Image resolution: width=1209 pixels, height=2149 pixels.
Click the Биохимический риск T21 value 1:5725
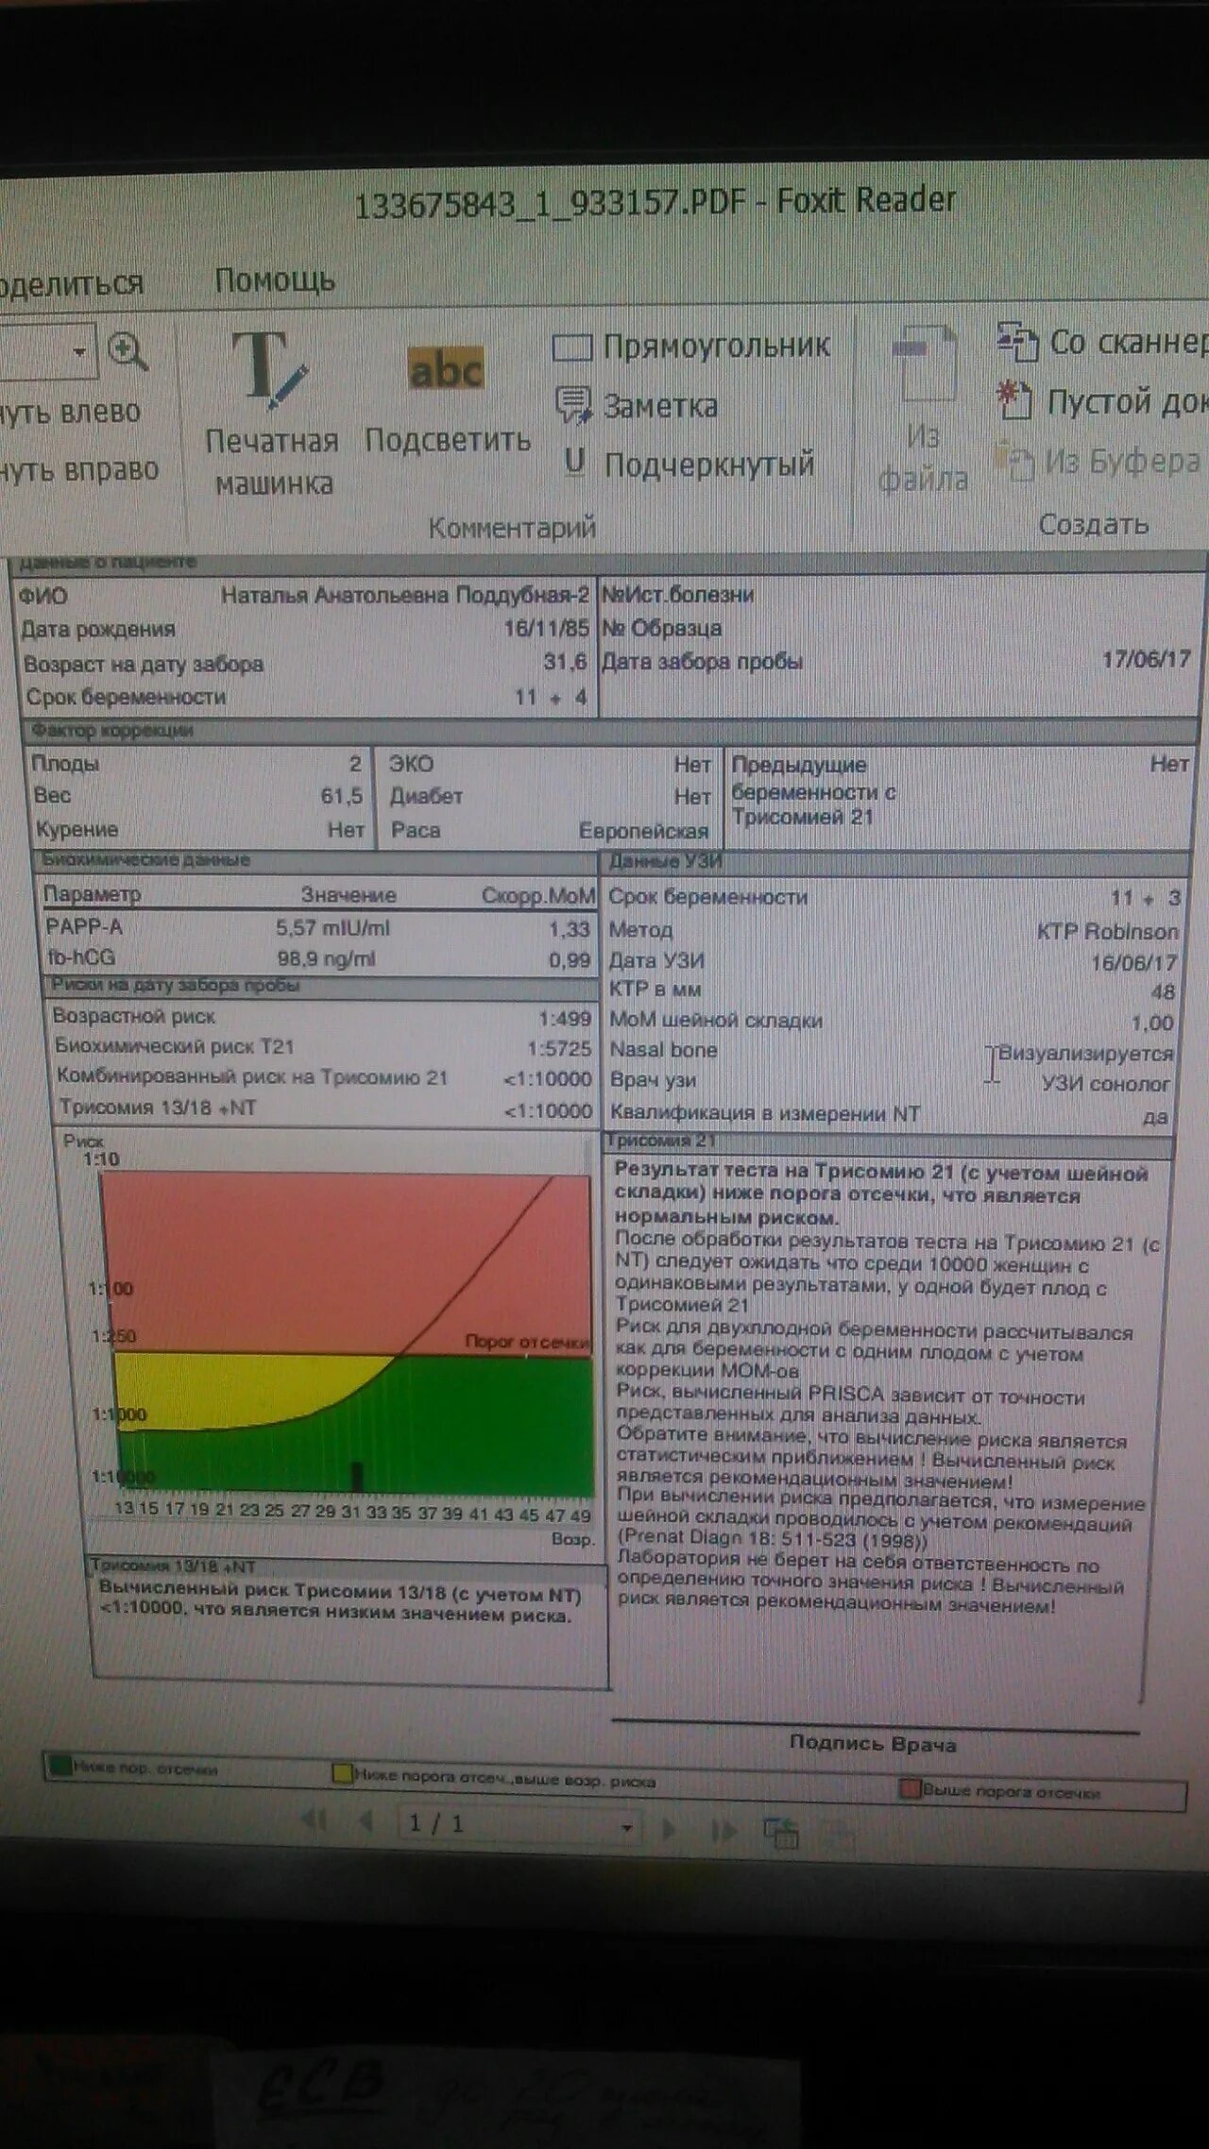click(559, 1048)
